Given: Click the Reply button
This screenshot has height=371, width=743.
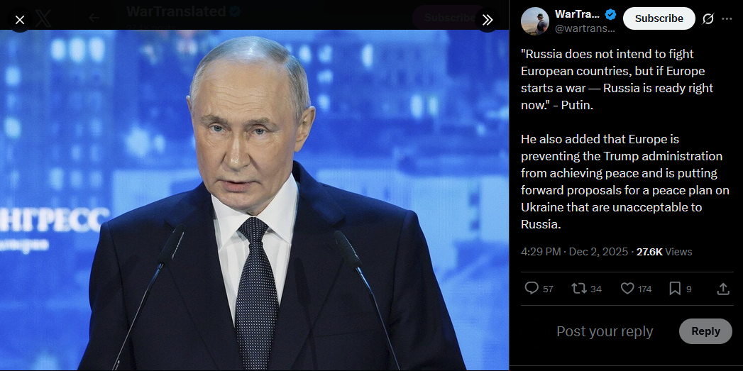Looking at the screenshot, I should 705,331.
